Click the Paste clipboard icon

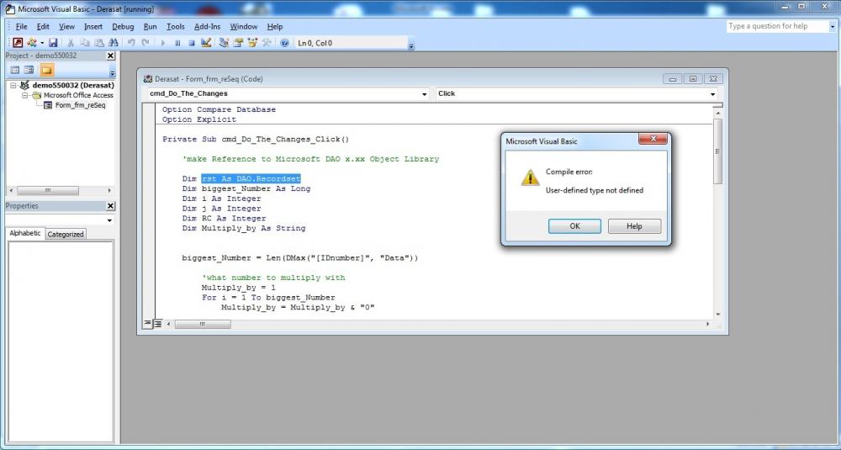click(99, 43)
